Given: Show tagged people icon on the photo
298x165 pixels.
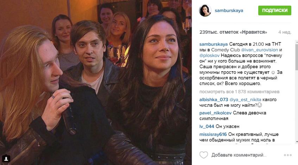Looking at the screenshot, I should 6,159.
